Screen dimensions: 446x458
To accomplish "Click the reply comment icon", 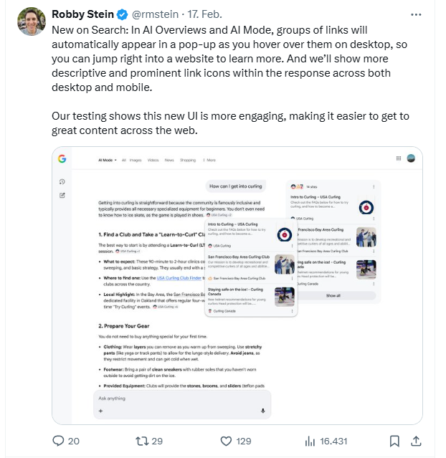I will 60,442.
